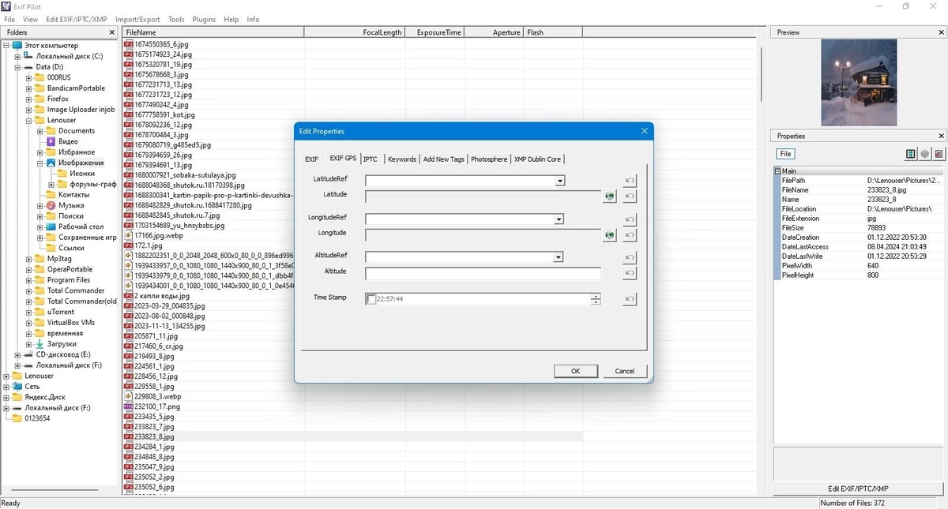Enable the Time Stamp checkbox

click(x=371, y=299)
